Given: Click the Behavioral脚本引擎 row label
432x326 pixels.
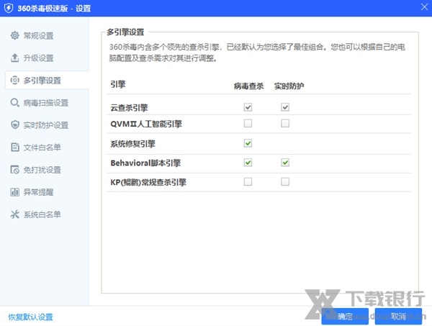Looking at the screenshot, I should tap(145, 163).
